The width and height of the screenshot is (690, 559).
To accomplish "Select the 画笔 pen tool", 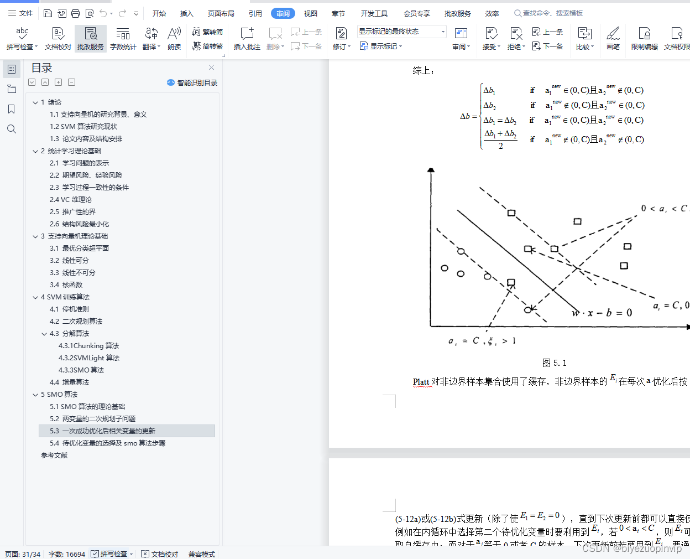I will click(x=613, y=38).
